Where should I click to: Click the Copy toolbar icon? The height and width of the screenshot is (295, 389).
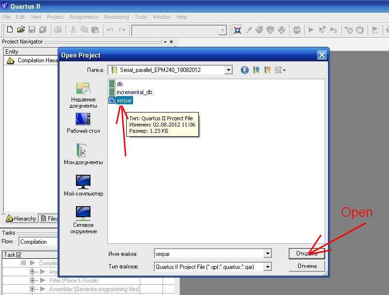(84, 30)
